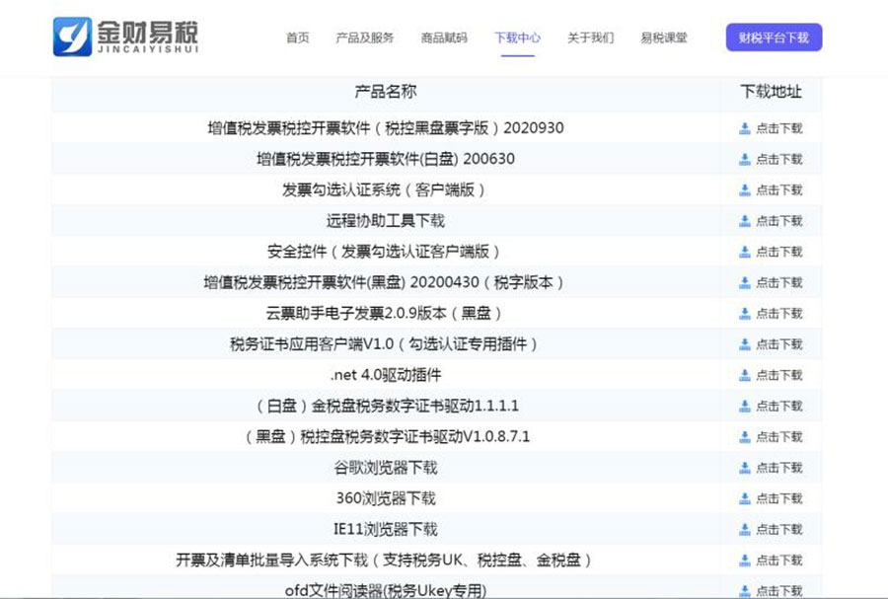Click download icon for 税控黑盘票字版 2020930
This screenshot has width=888, height=599.
click(x=745, y=128)
